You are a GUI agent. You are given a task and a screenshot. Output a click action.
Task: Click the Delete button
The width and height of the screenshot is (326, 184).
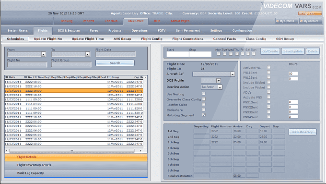313,51
